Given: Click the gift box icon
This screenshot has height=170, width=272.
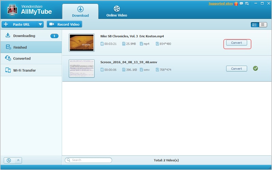Looking at the screenshot, I should click(236, 4).
